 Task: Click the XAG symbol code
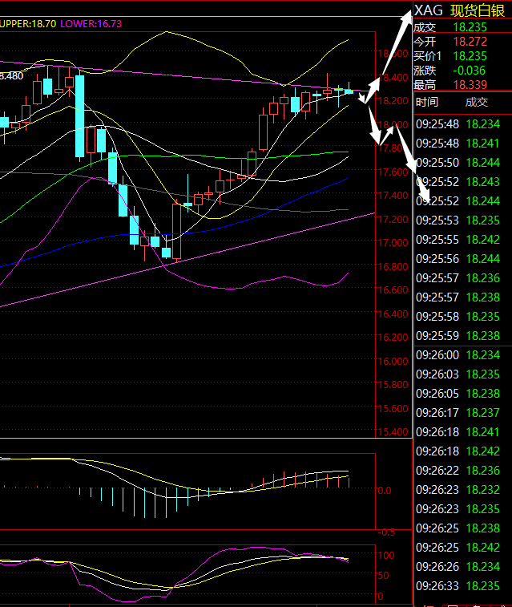pyautogui.click(x=427, y=10)
